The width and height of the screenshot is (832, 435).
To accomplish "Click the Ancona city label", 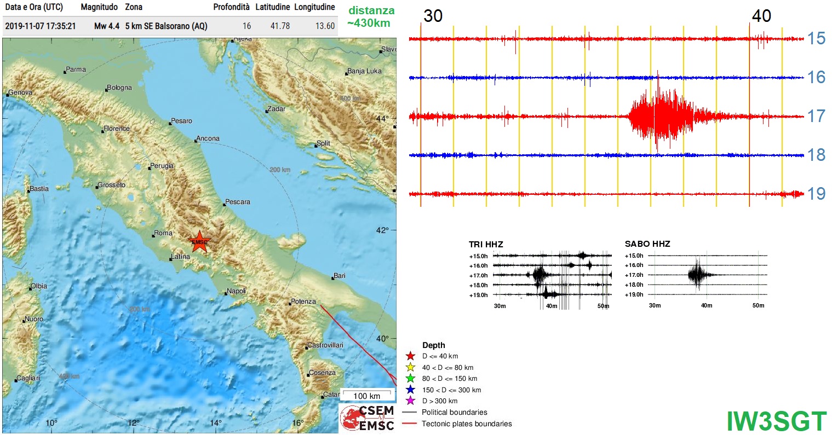I will [208, 138].
